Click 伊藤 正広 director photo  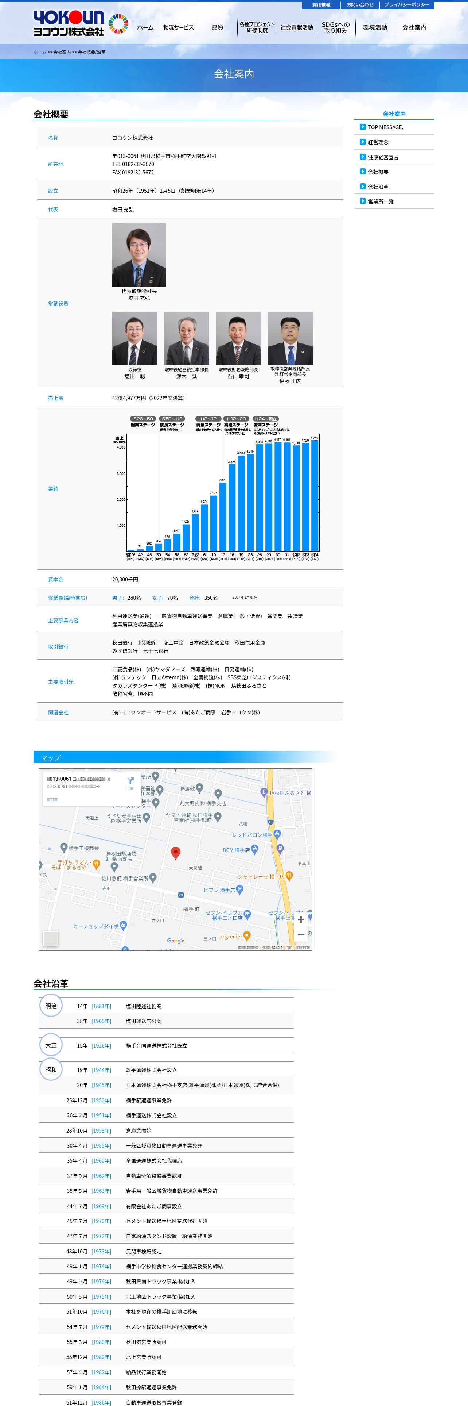tap(290, 338)
